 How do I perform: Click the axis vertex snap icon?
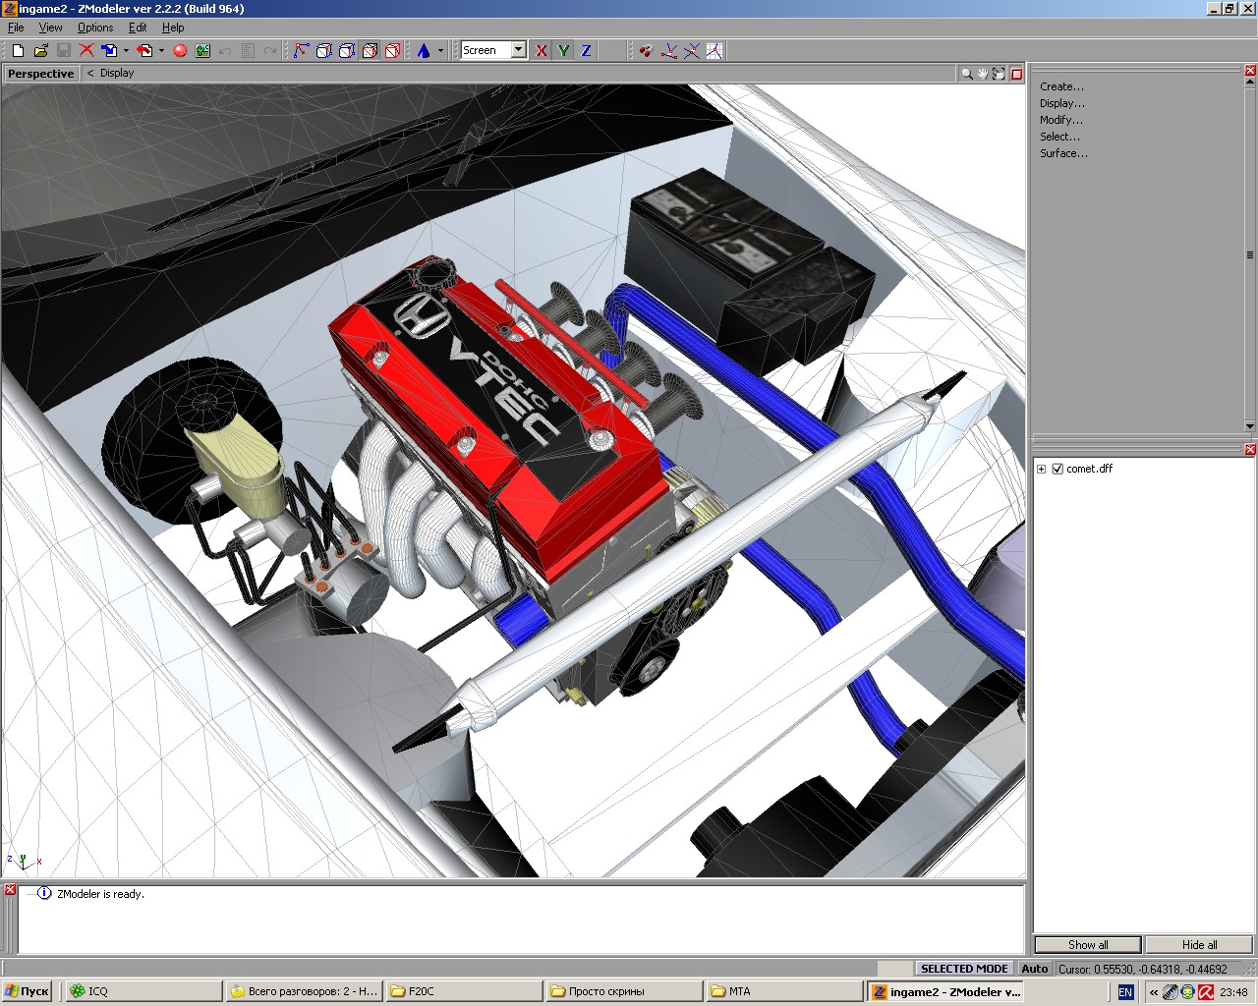point(669,50)
